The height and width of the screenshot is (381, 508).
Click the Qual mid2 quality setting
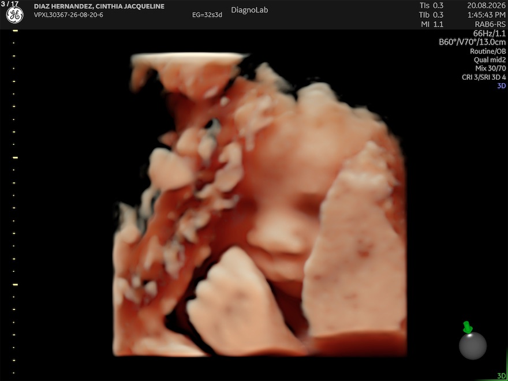(490, 60)
